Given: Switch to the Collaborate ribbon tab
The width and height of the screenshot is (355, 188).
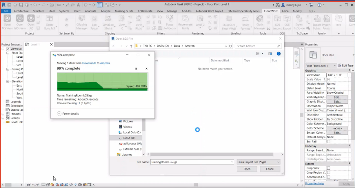Looking at the screenshot, I should click(x=145, y=11).
